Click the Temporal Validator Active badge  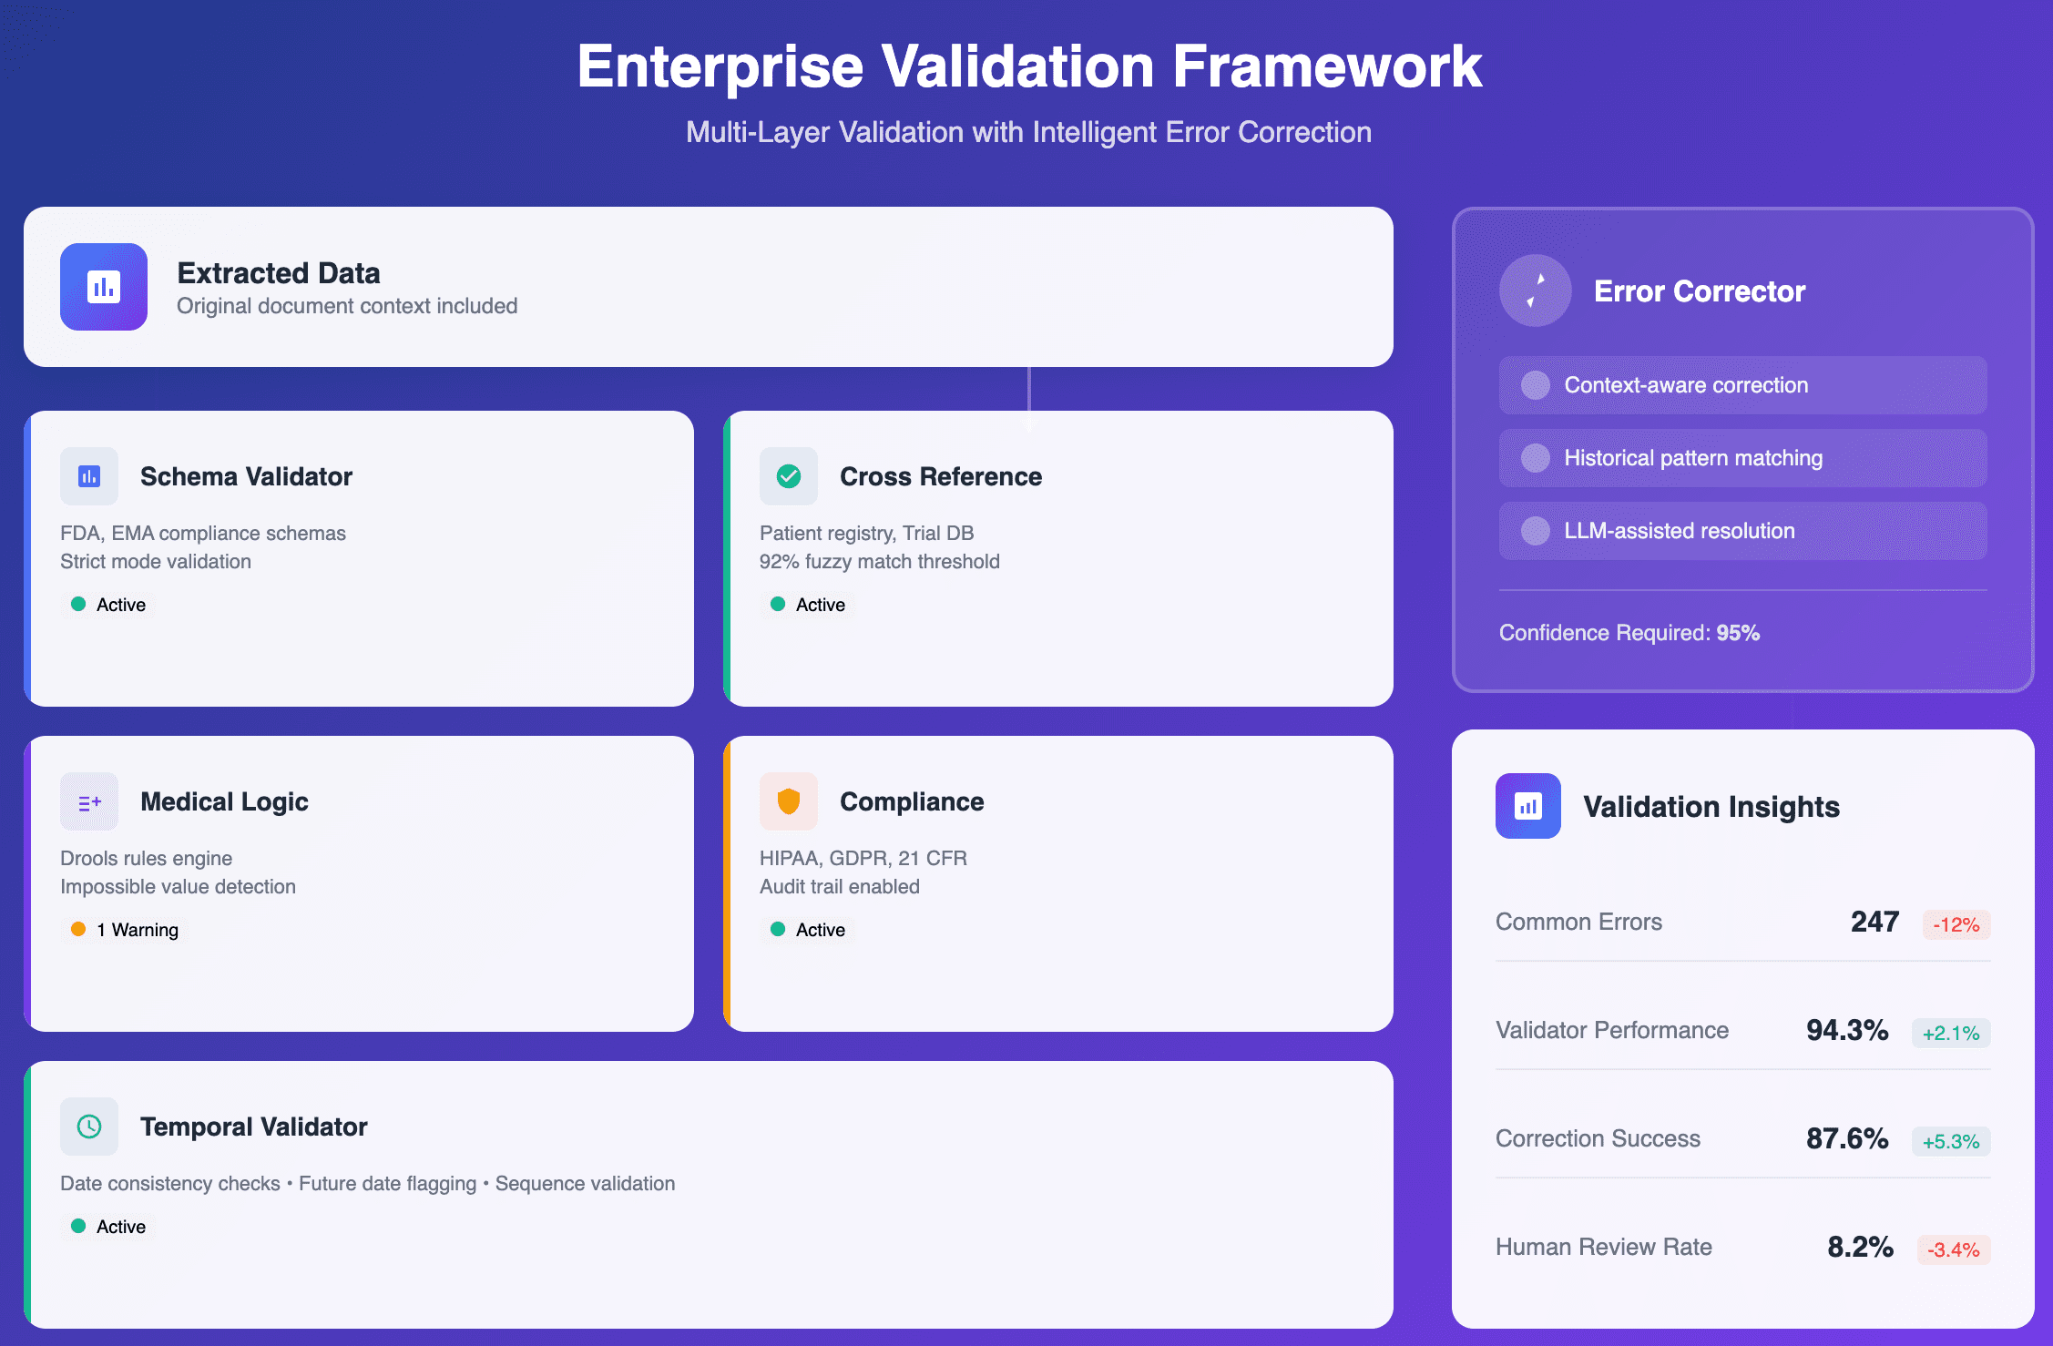click(x=108, y=1227)
